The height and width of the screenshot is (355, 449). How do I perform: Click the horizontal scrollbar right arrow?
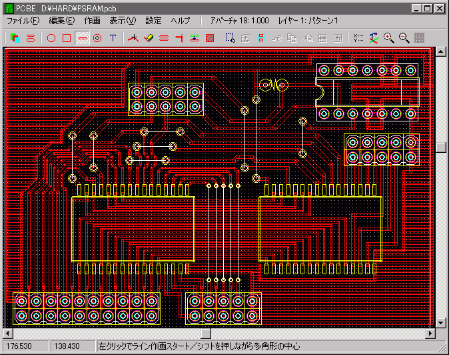coord(430,334)
